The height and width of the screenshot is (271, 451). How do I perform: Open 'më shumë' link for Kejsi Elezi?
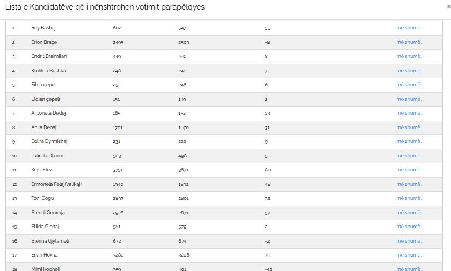tap(410, 170)
